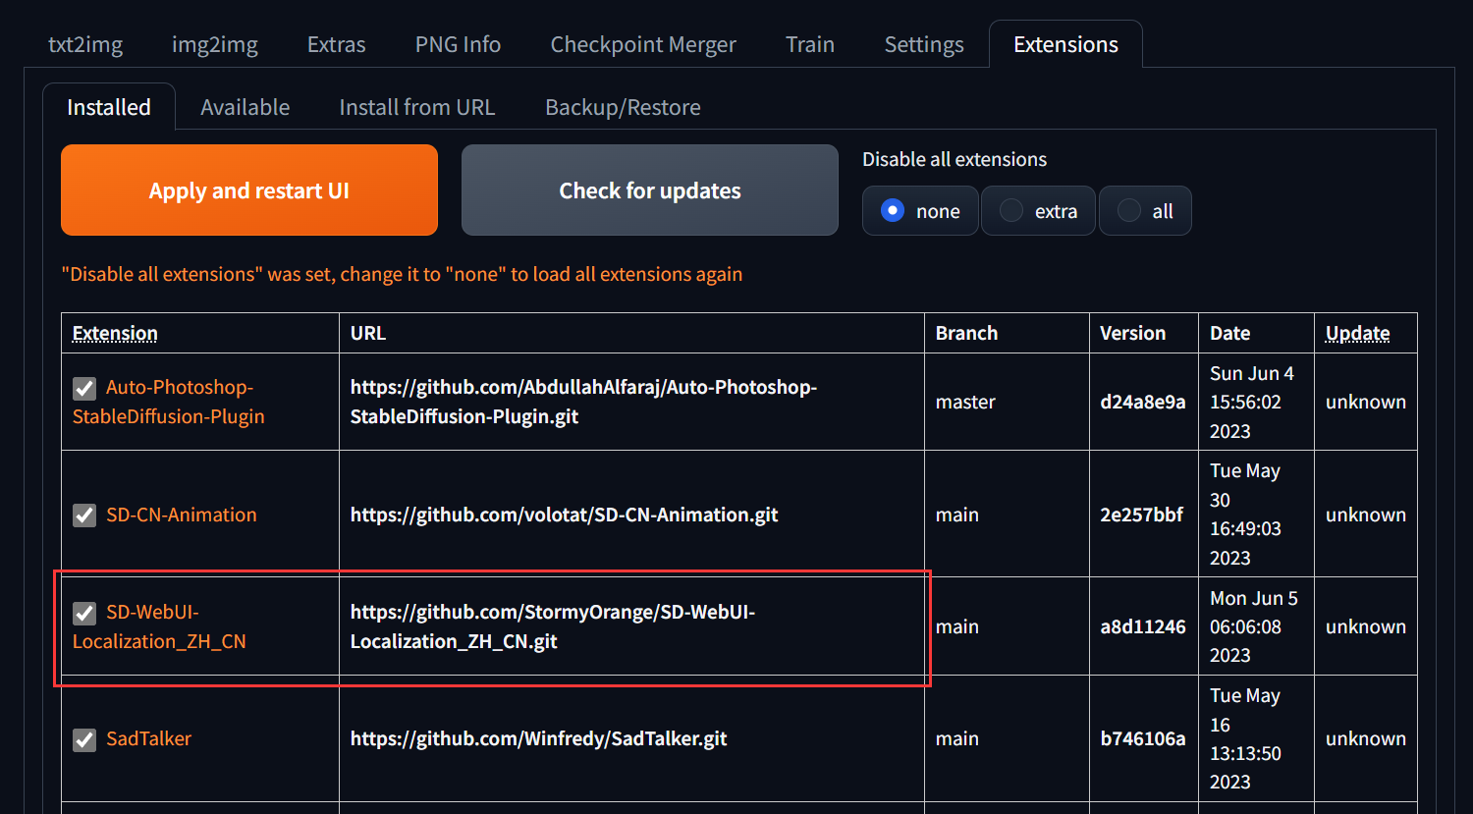Open the img2img tab
The width and height of the screenshot is (1473, 814).
214,44
